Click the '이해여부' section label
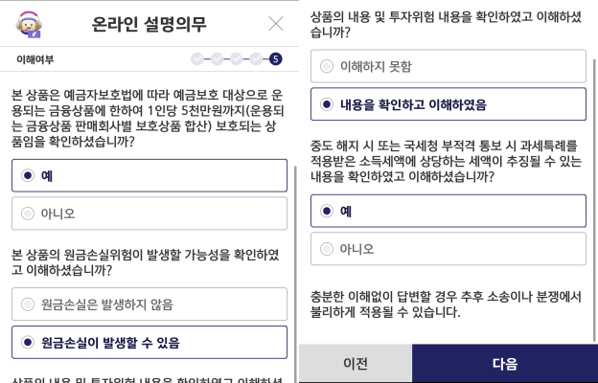The image size is (598, 383). [x=35, y=59]
